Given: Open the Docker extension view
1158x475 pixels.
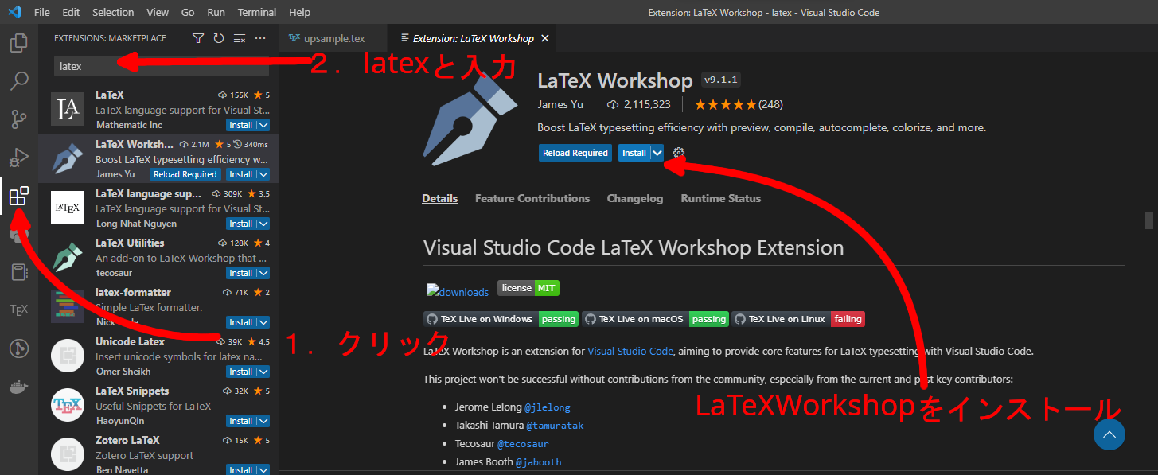Looking at the screenshot, I should pyautogui.click(x=19, y=387).
